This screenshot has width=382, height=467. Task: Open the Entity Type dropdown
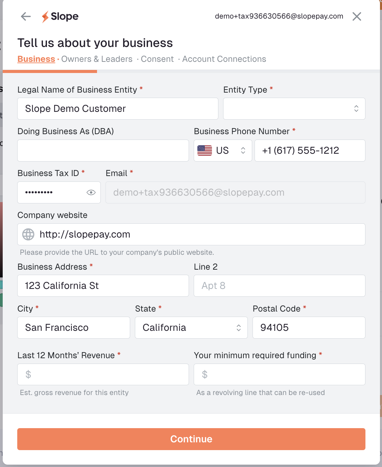pos(294,108)
